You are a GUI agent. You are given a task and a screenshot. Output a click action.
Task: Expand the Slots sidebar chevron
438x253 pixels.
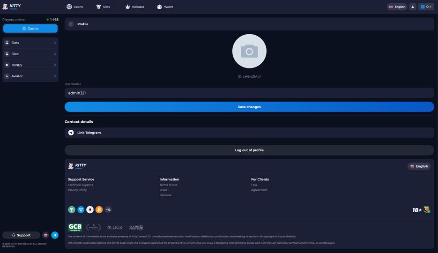[55, 43]
